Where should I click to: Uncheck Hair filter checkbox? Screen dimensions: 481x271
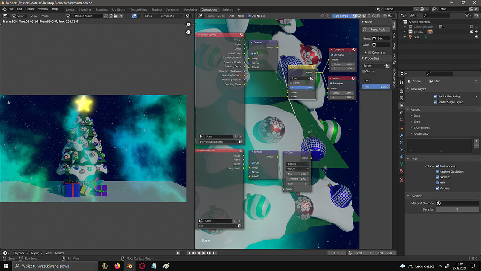pos(437,183)
